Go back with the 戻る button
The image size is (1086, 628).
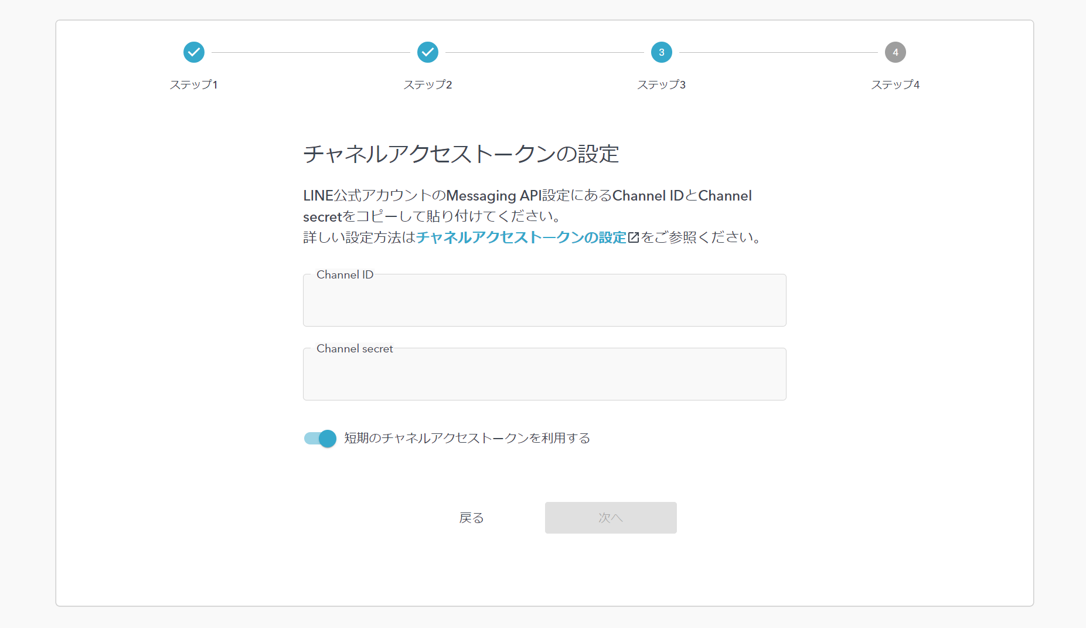point(471,518)
